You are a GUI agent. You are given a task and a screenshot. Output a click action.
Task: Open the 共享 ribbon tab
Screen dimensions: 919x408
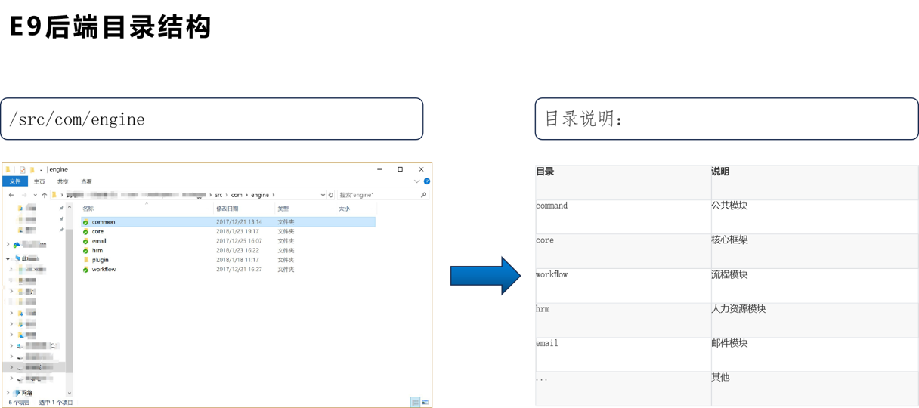pos(63,181)
